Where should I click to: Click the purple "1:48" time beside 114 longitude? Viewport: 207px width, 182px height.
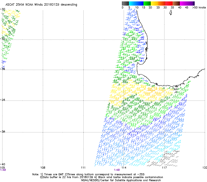[x=117, y=170]
